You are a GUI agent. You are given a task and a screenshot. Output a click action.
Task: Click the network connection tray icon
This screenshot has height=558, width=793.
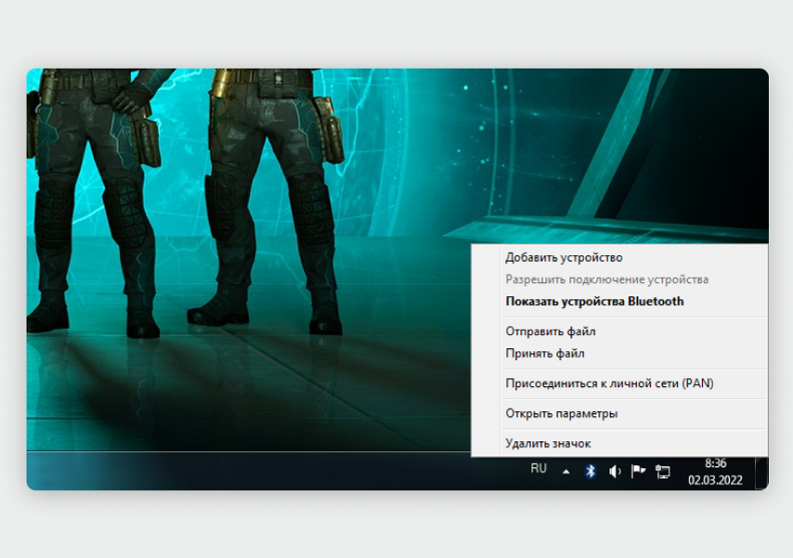662,472
